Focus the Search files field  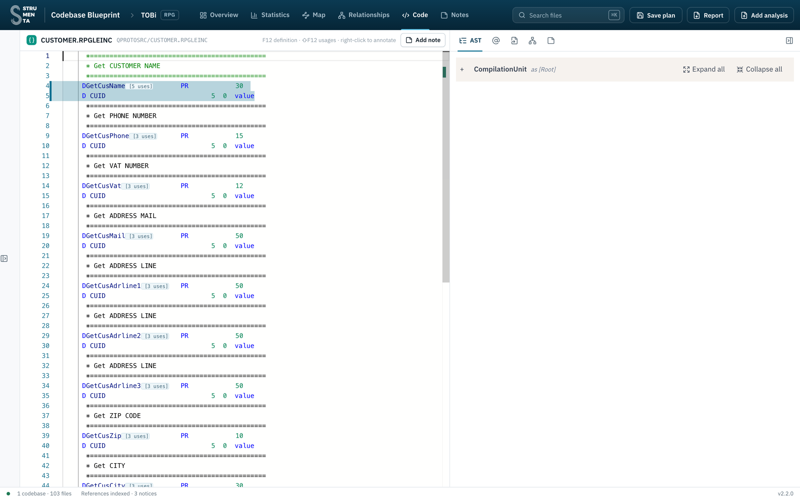[568, 15]
